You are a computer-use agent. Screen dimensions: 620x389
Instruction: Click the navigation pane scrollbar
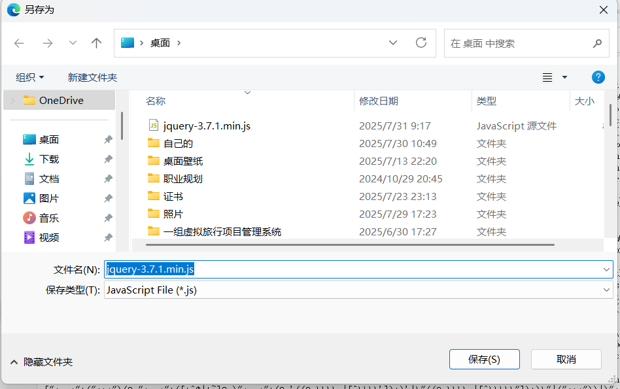[122, 126]
